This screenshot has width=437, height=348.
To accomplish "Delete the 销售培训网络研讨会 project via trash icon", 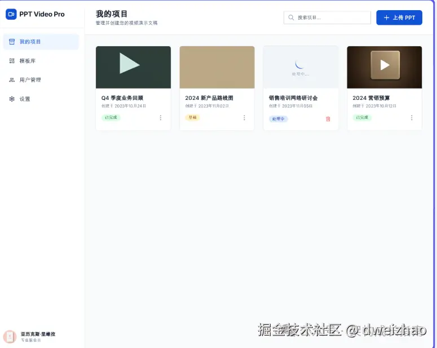I will point(328,119).
